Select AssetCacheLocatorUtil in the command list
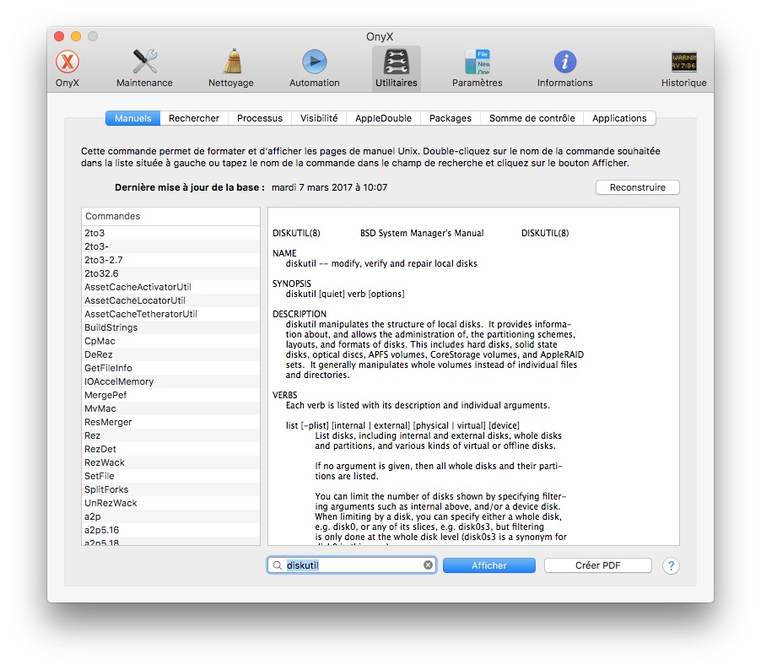This screenshot has height=670, width=761. pyautogui.click(x=170, y=300)
